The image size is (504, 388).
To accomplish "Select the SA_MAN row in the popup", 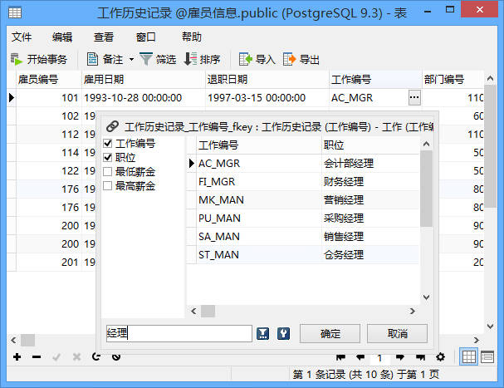I will tap(303, 237).
